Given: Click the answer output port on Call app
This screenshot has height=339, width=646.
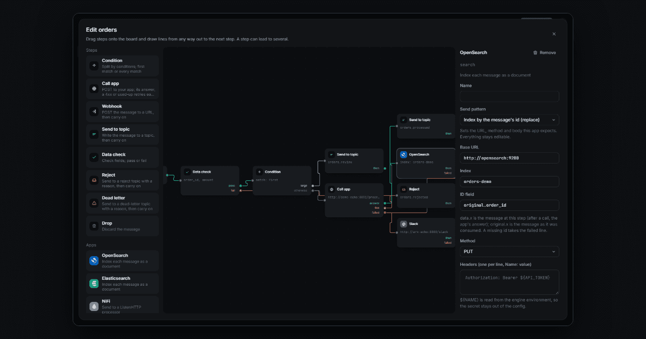Looking at the screenshot, I should (x=385, y=203).
